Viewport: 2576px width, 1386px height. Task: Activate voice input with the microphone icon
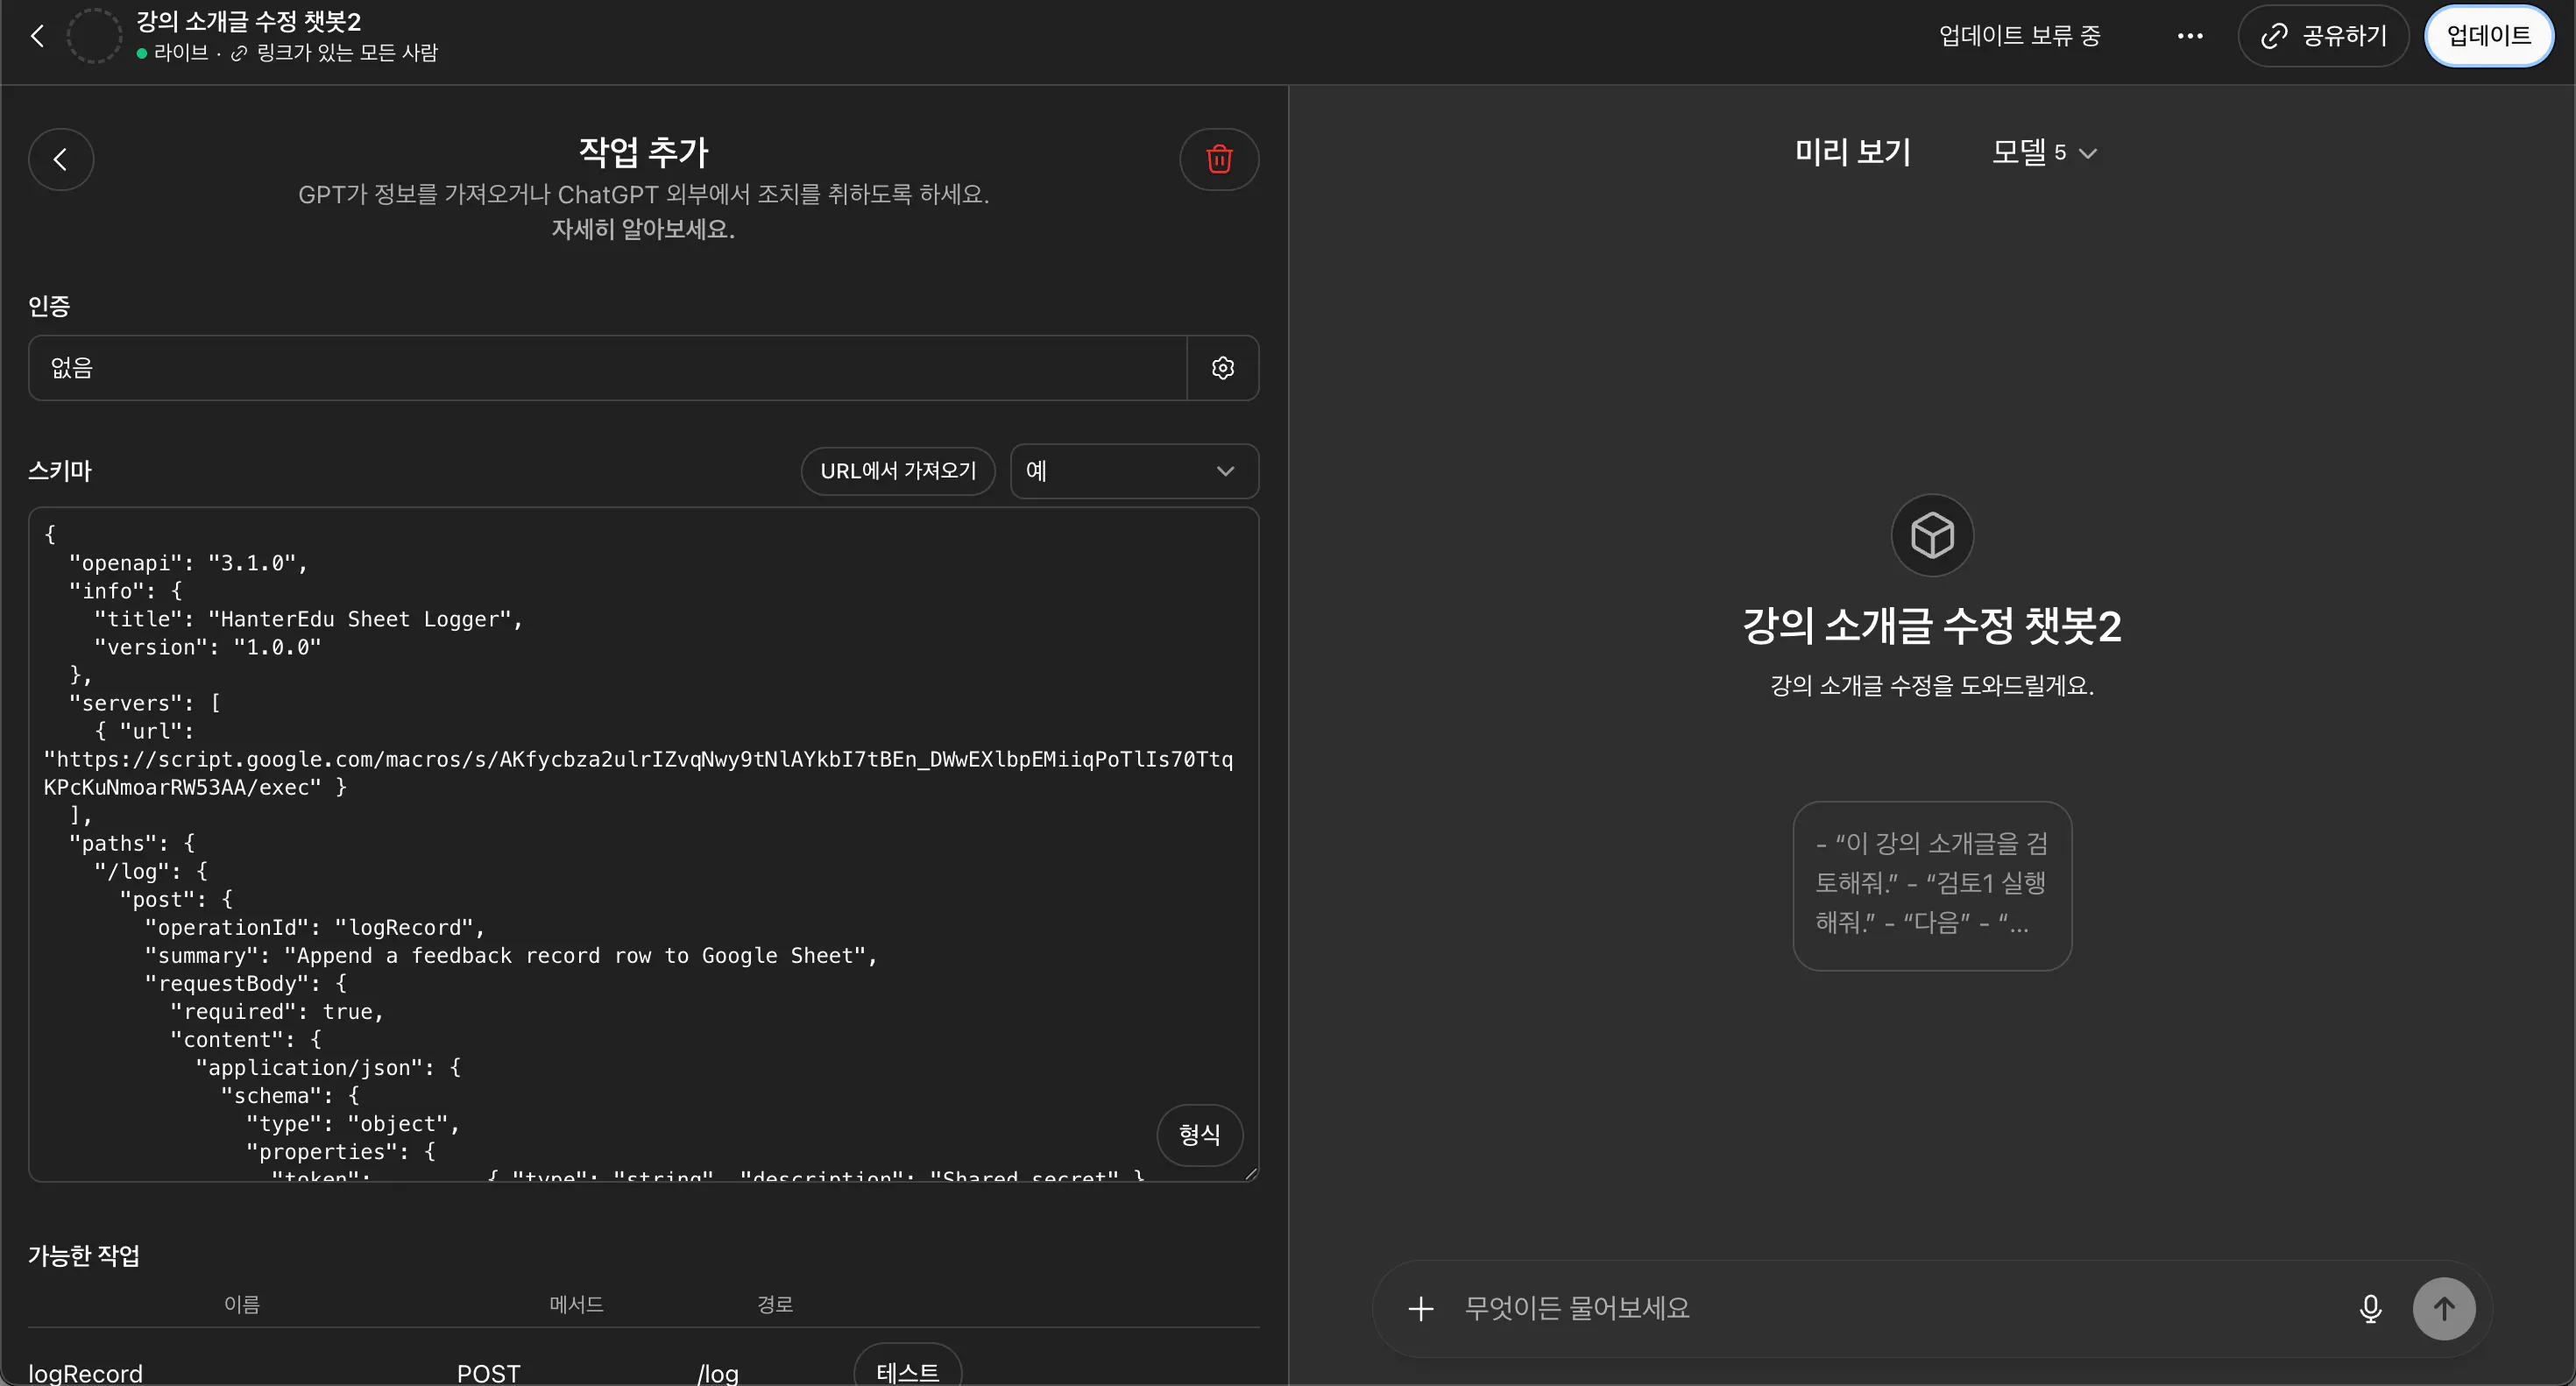(x=2370, y=1308)
